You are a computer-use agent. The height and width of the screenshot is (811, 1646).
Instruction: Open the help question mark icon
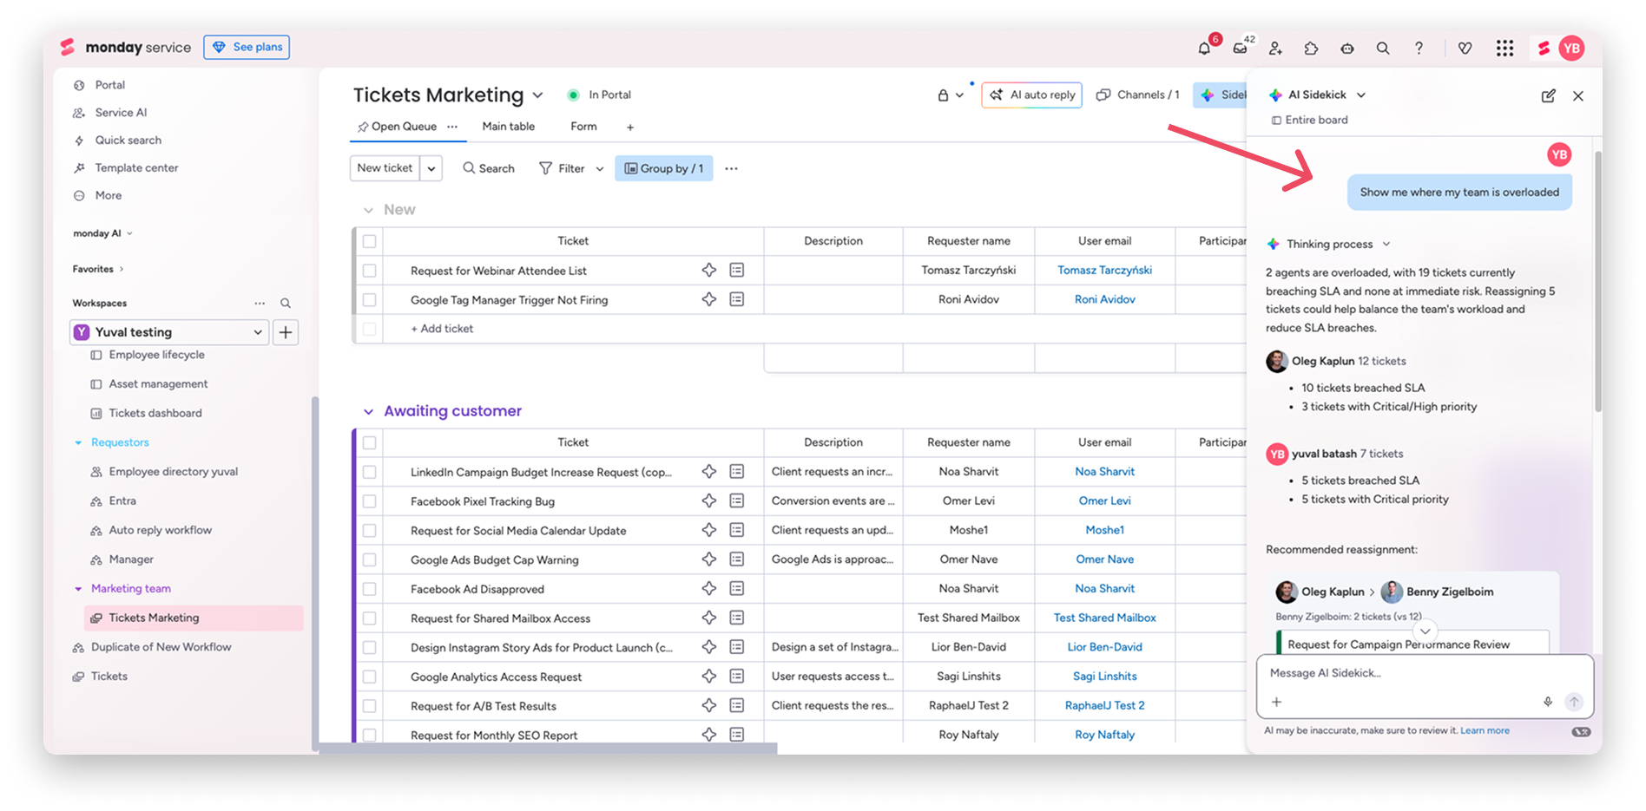(x=1419, y=49)
